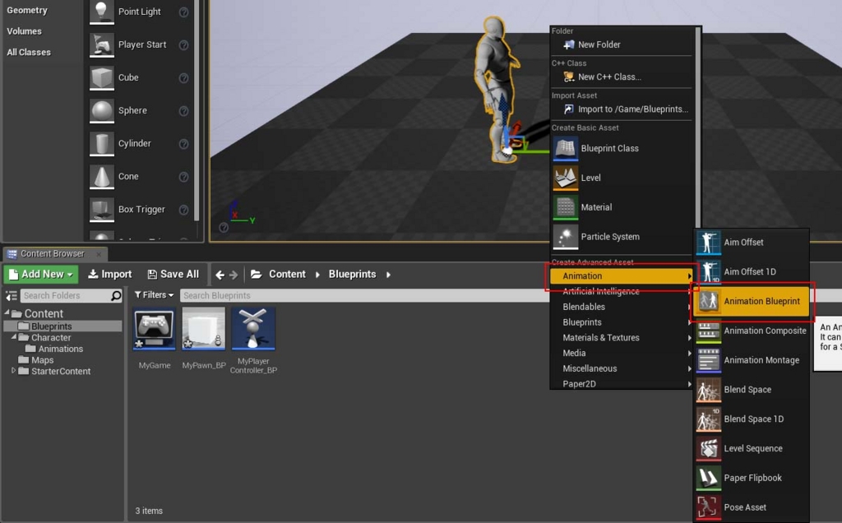Click the Import button
The image size is (842, 523).
(110, 275)
